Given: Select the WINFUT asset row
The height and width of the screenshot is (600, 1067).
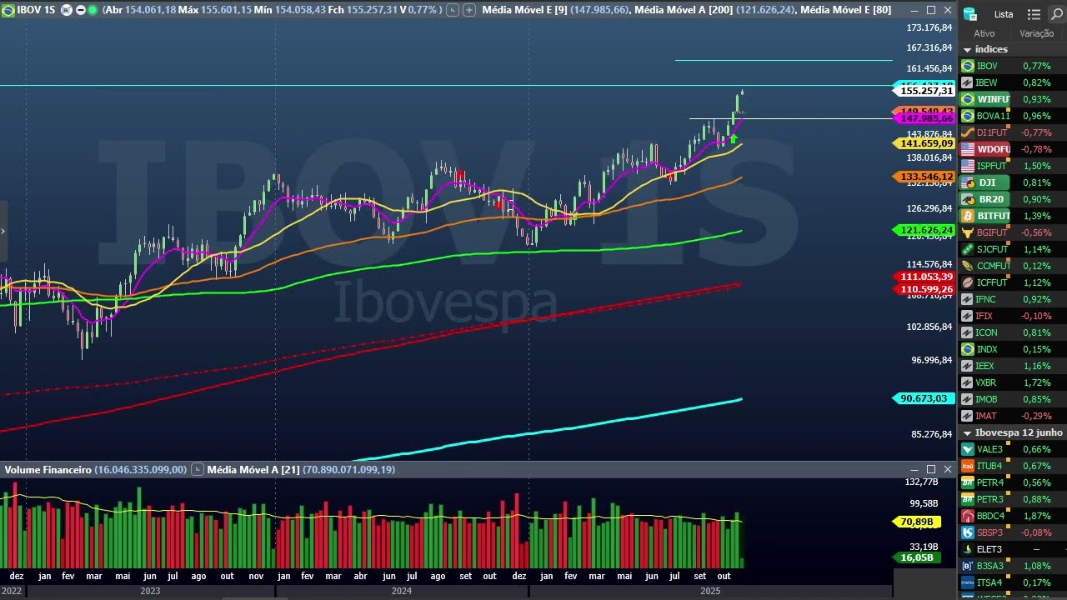Looking at the screenshot, I should click(1013, 99).
